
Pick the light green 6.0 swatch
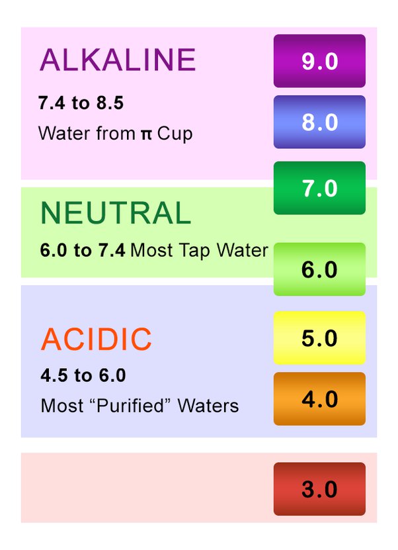pos(319,269)
